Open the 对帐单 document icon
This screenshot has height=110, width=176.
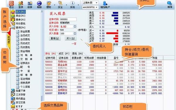(x=18, y=55)
